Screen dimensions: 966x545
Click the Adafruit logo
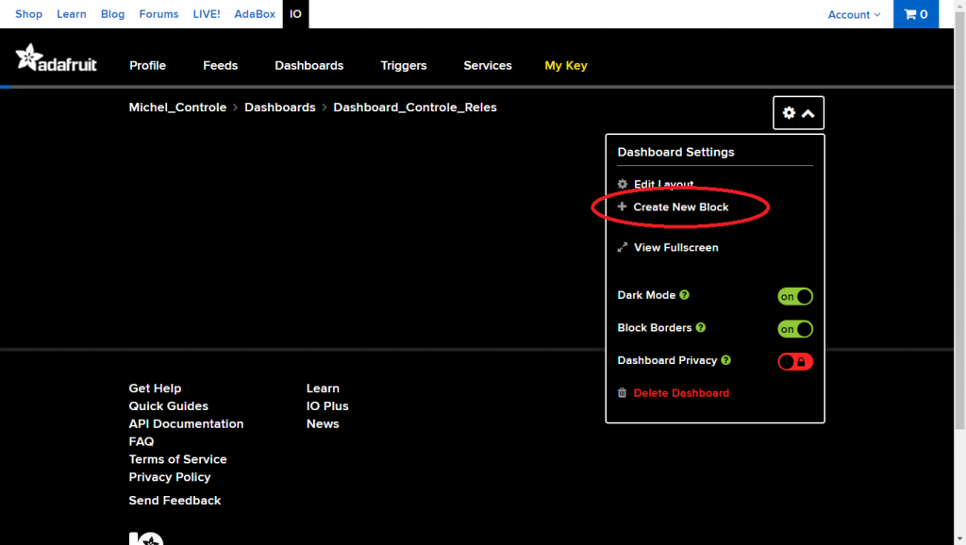click(56, 58)
